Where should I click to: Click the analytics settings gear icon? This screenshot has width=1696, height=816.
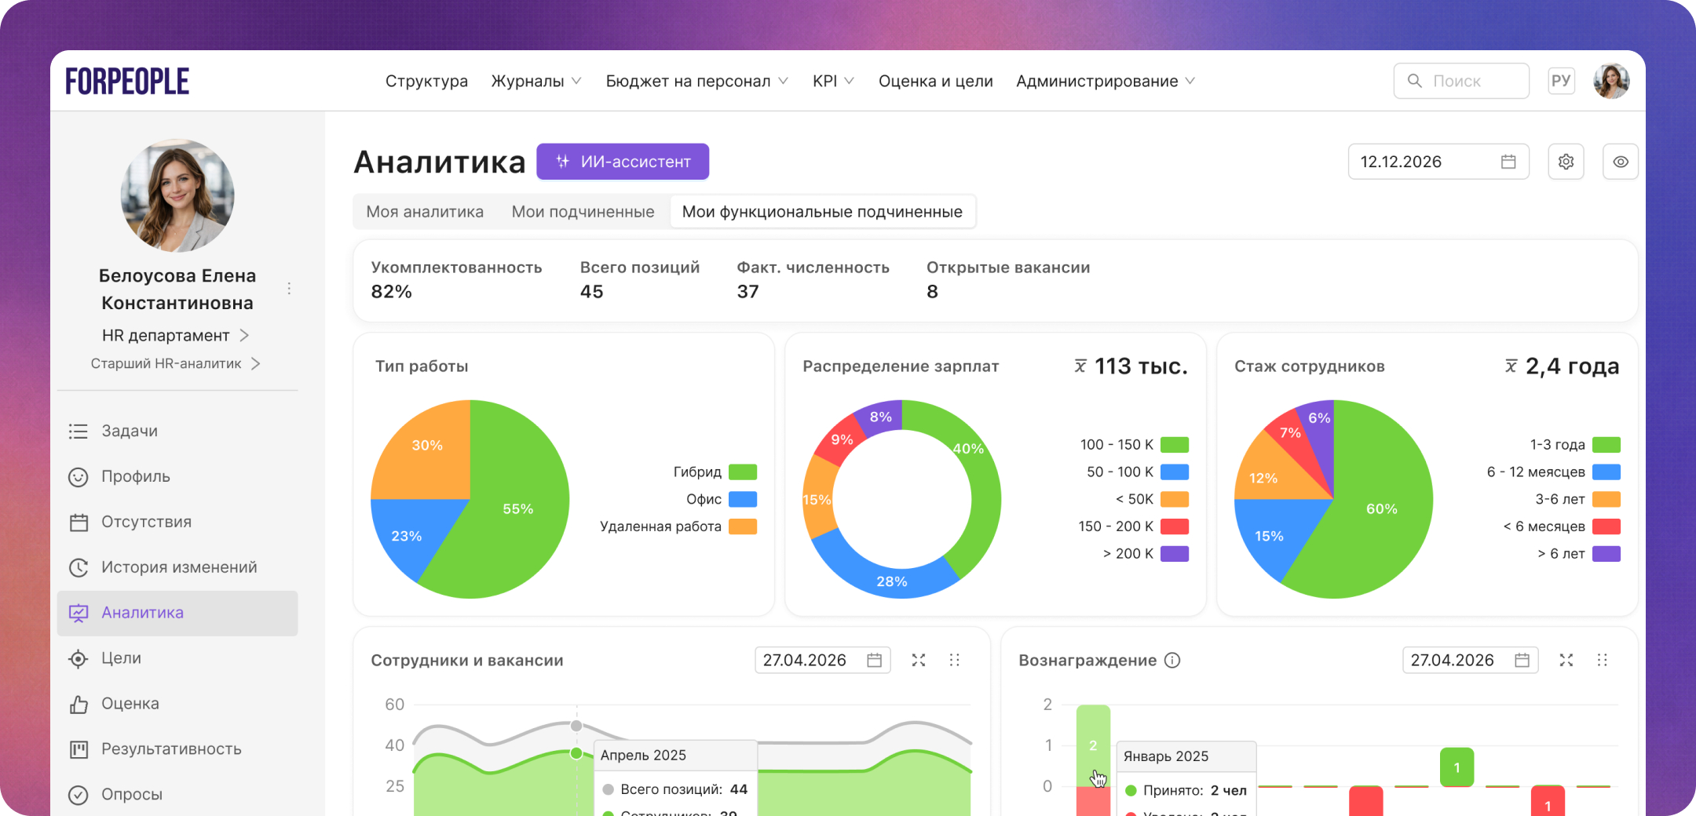[1566, 162]
